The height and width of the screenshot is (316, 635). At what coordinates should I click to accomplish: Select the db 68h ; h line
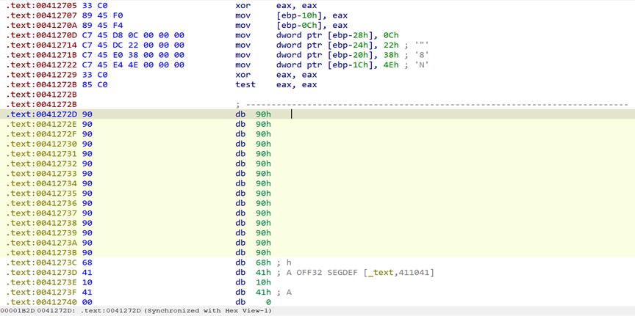click(317, 262)
